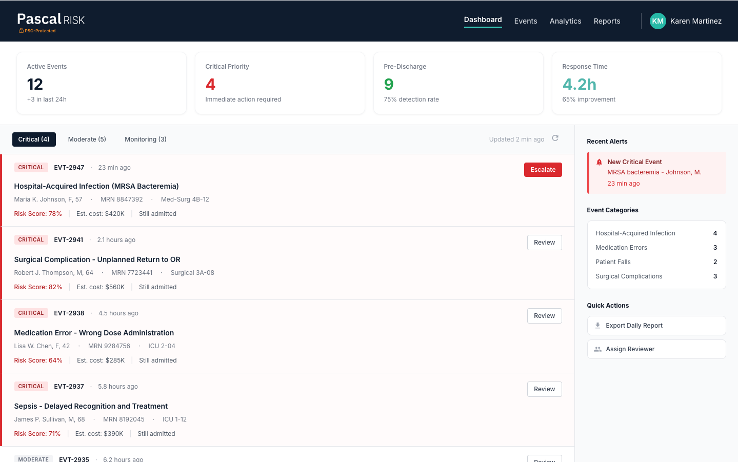
Task: Open Surgical Complication - Unplanned Return to OR
Action: tap(97, 259)
